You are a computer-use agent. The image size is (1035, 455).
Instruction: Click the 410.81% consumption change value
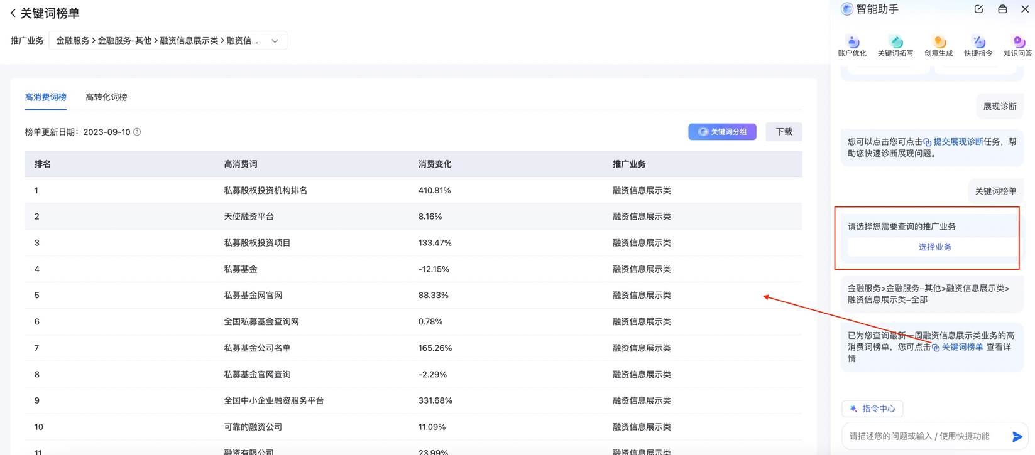[x=435, y=190]
